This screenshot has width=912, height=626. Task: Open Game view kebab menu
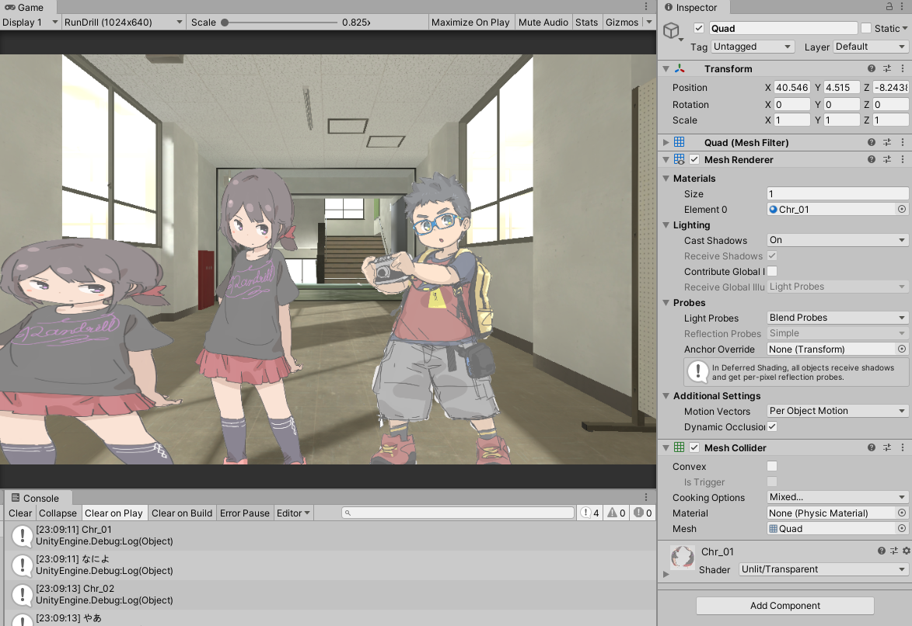click(645, 7)
